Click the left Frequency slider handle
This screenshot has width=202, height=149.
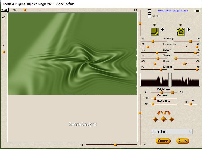pyautogui.click(x=148, y=47)
